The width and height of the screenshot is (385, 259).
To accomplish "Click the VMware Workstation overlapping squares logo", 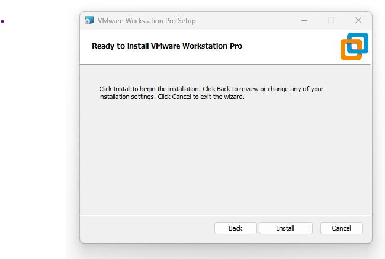I will (x=354, y=46).
